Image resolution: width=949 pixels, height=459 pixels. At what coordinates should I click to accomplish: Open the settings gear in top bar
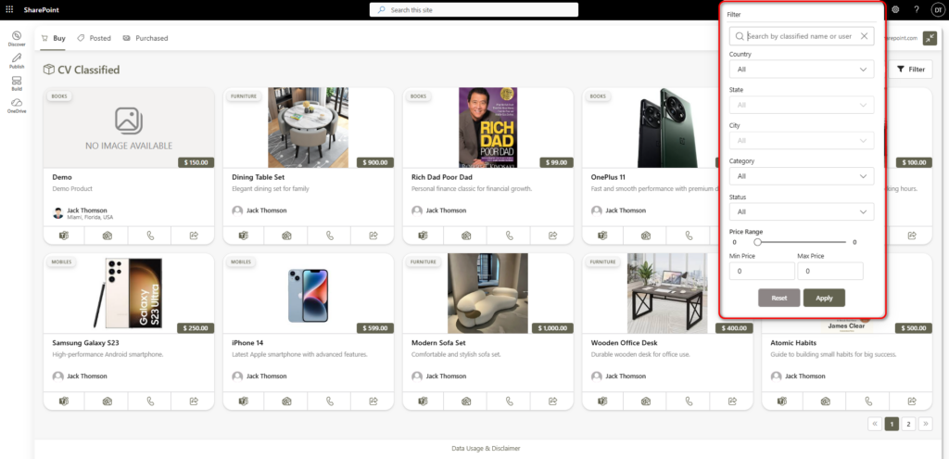(x=896, y=9)
